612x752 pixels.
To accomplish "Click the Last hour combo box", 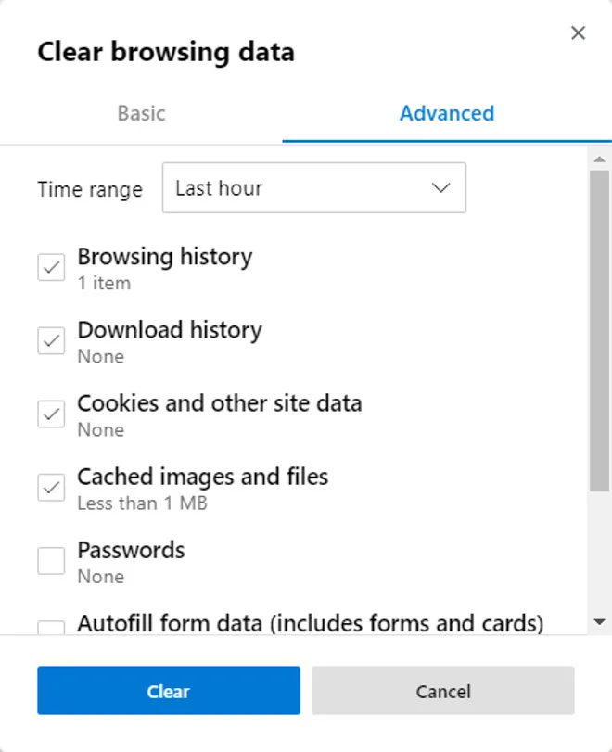I will [x=278, y=188].
